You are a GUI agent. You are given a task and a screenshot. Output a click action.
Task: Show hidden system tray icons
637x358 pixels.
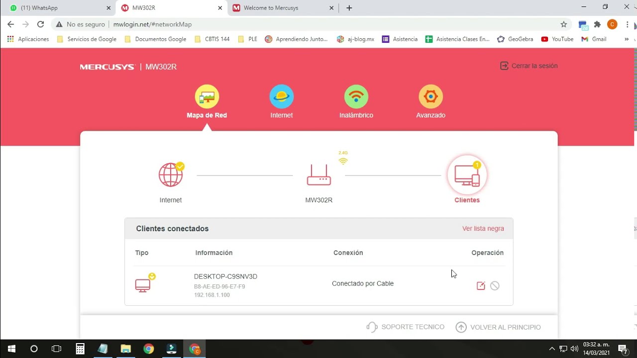551,349
